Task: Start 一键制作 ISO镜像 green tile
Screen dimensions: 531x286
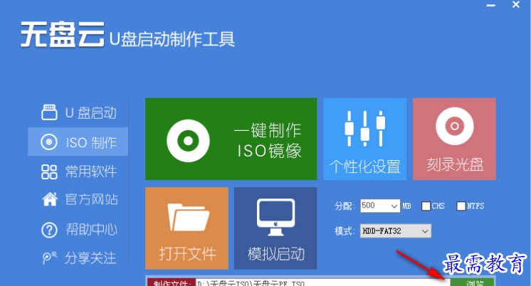Action: click(231, 139)
